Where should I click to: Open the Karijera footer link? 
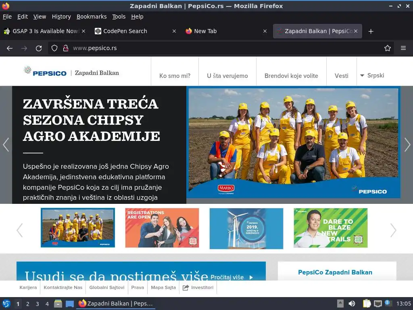[28, 287]
